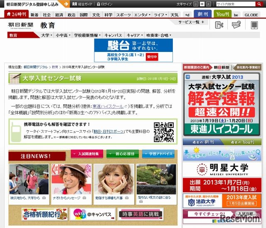The image size is (266, 228).
Task: Click the 東進ハイスクール text link
Action: 108,106
